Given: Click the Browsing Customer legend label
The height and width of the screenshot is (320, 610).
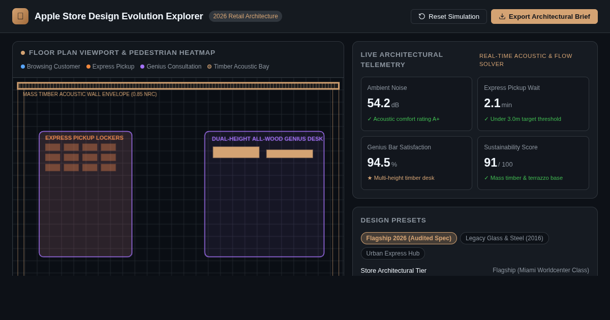Looking at the screenshot, I should tap(53, 67).
